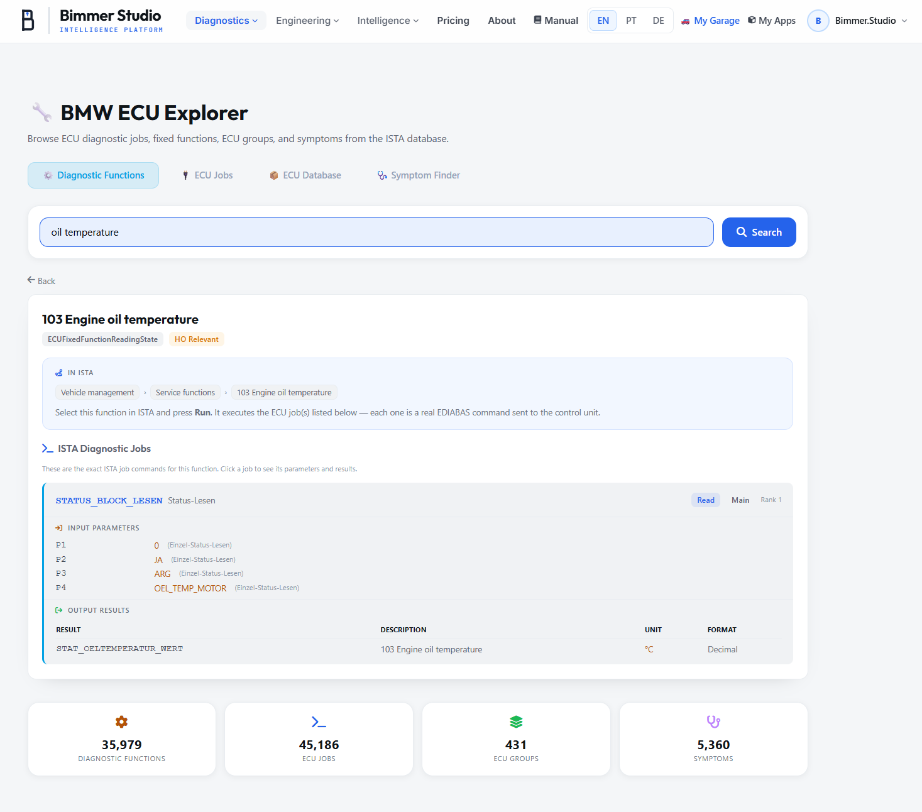Viewport: 922px width, 812px height.
Task: Click the Output Results arrow icon
Action: [59, 610]
